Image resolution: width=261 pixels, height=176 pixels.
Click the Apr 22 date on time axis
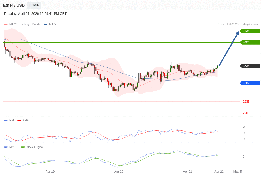[219, 172]
